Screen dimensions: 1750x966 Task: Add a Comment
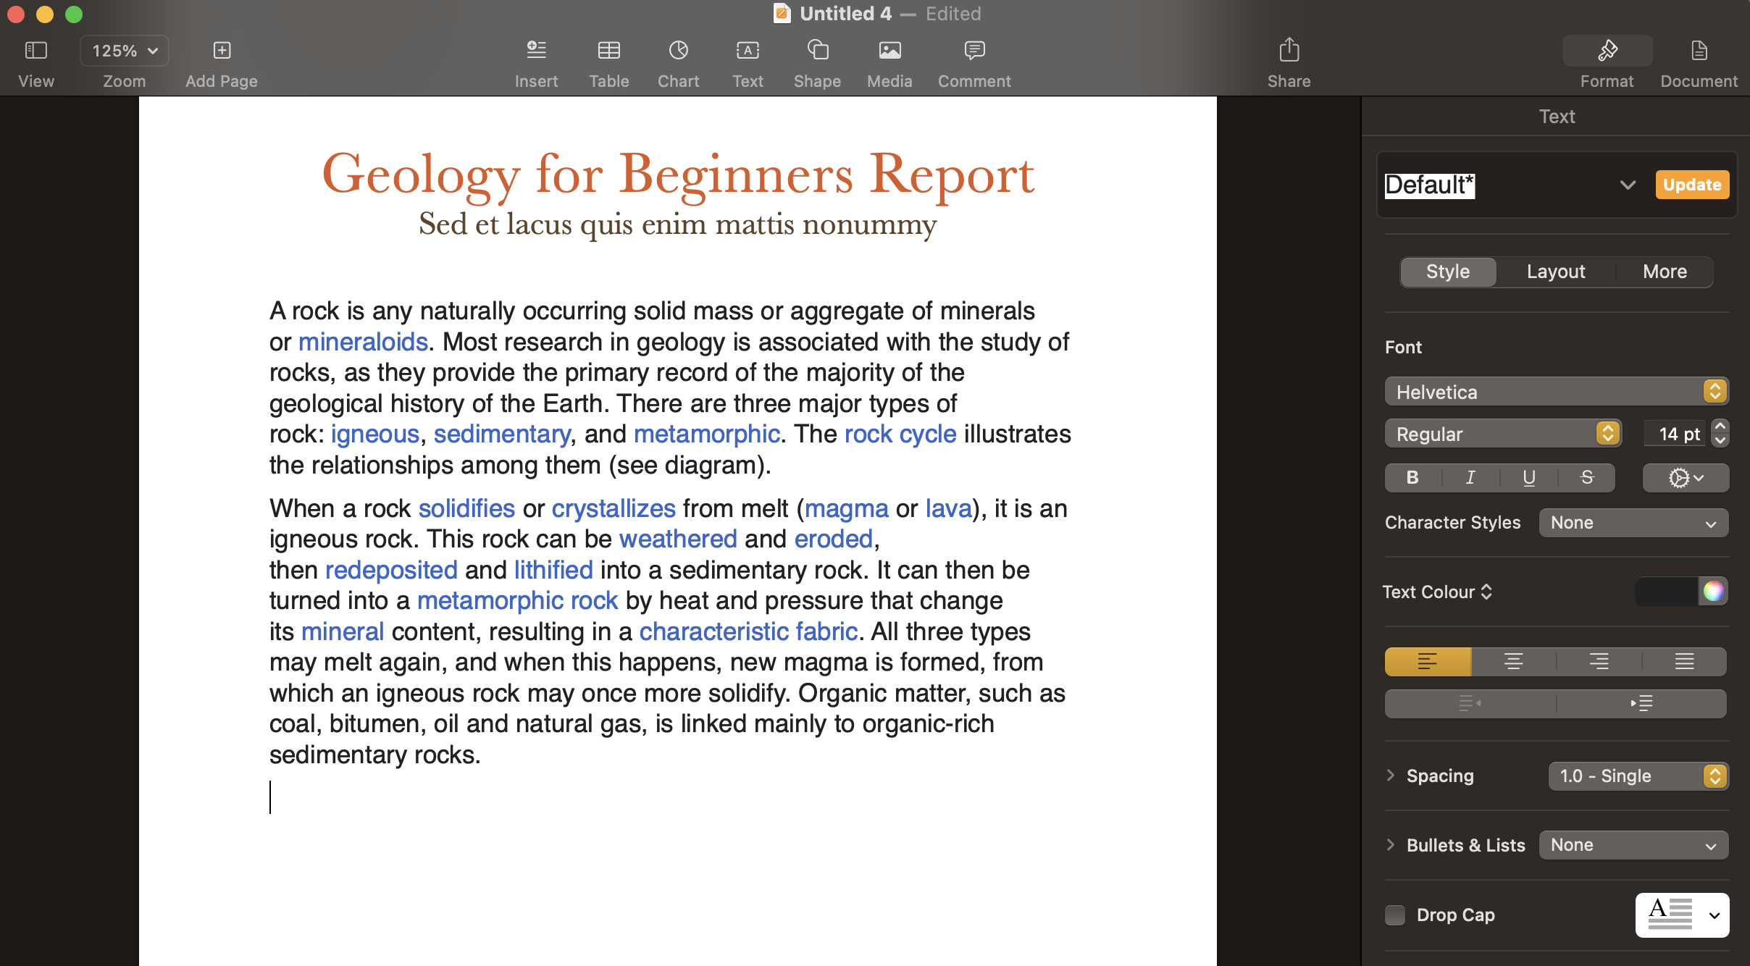click(974, 51)
